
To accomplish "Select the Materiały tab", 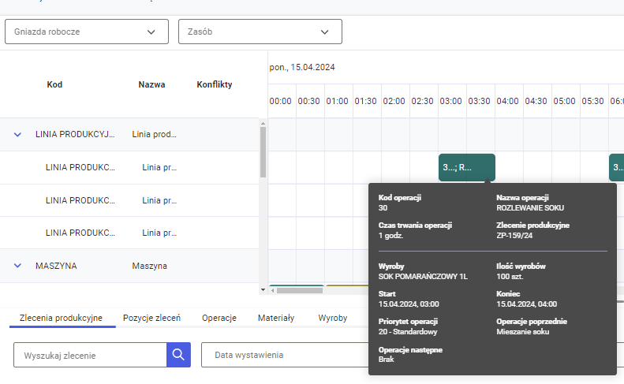I will pyautogui.click(x=276, y=318).
